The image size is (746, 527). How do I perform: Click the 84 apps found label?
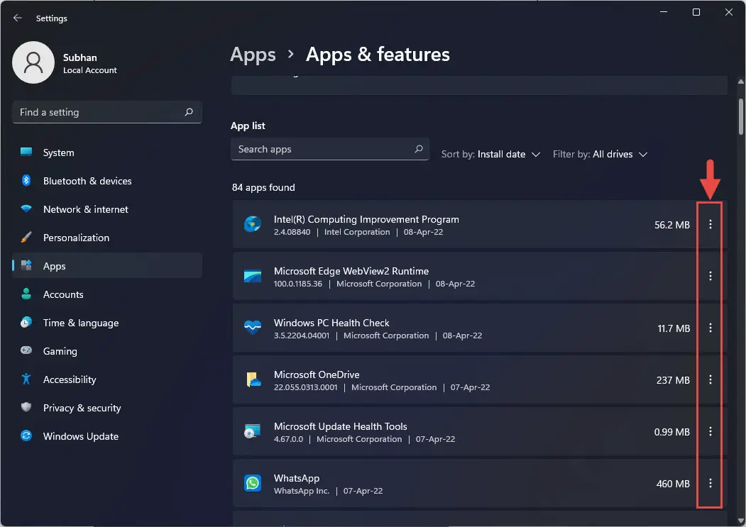(x=263, y=187)
